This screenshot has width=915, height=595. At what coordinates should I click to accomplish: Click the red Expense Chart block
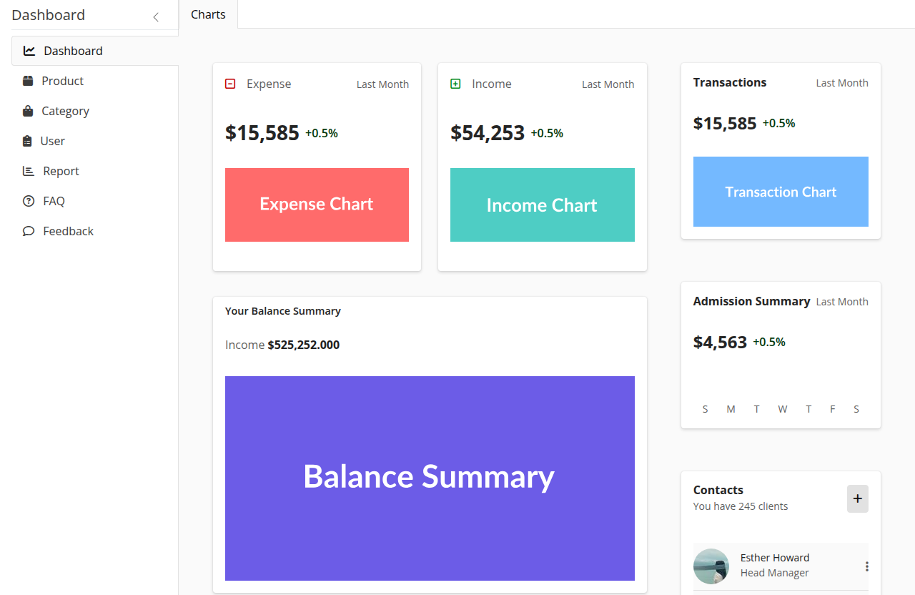pyautogui.click(x=317, y=205)
